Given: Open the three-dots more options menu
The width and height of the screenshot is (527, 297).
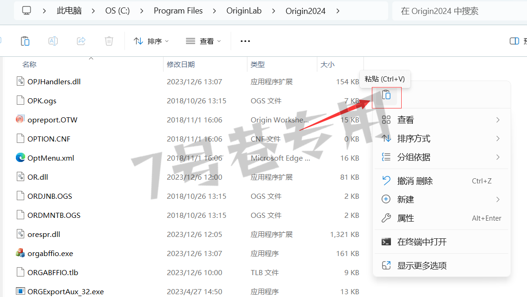Looking at the screenshot, I should coord(246,41).
